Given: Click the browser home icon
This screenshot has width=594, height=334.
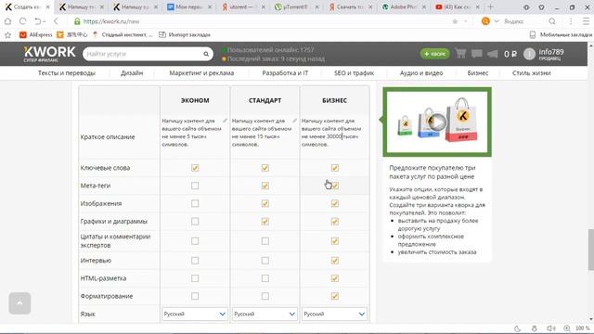Looking at the screenshot, I should [8, 21].
